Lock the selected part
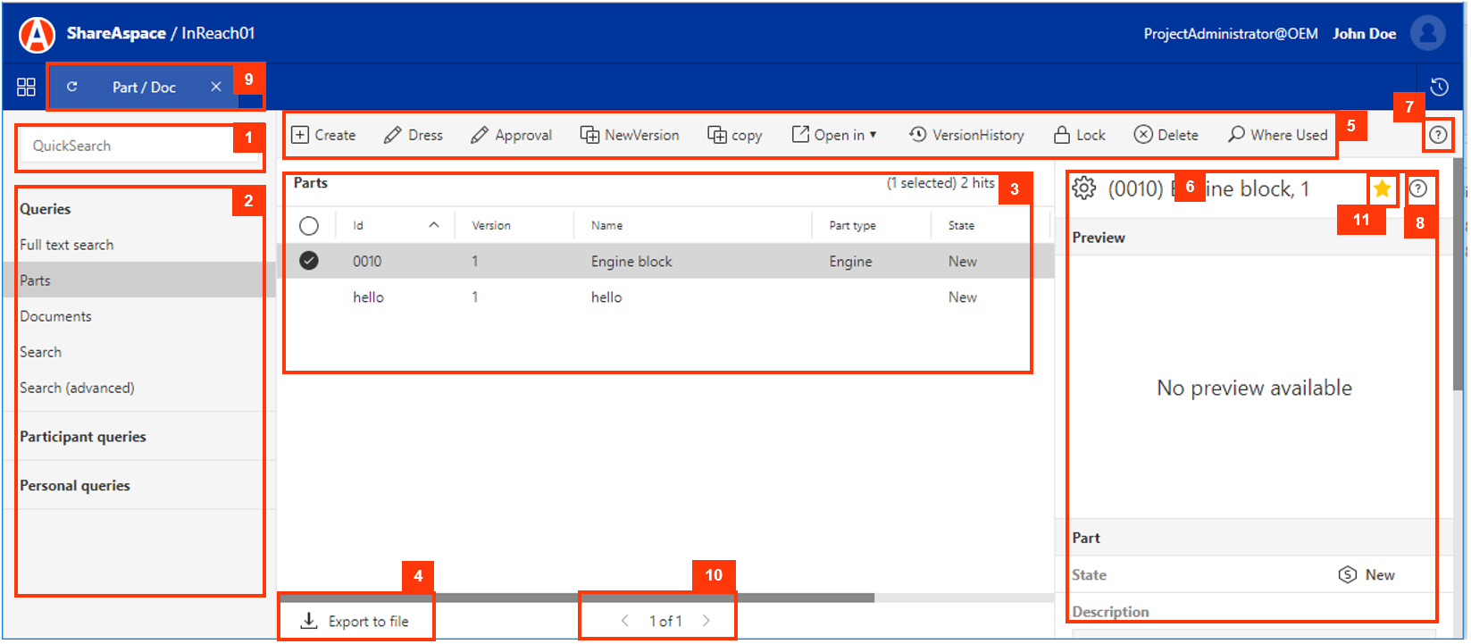 (x=1080, y=135)
